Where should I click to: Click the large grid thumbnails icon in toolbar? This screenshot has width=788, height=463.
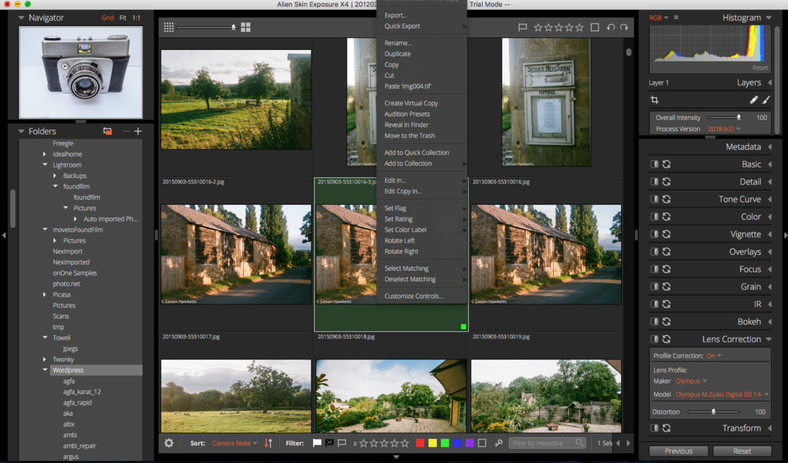246,28
